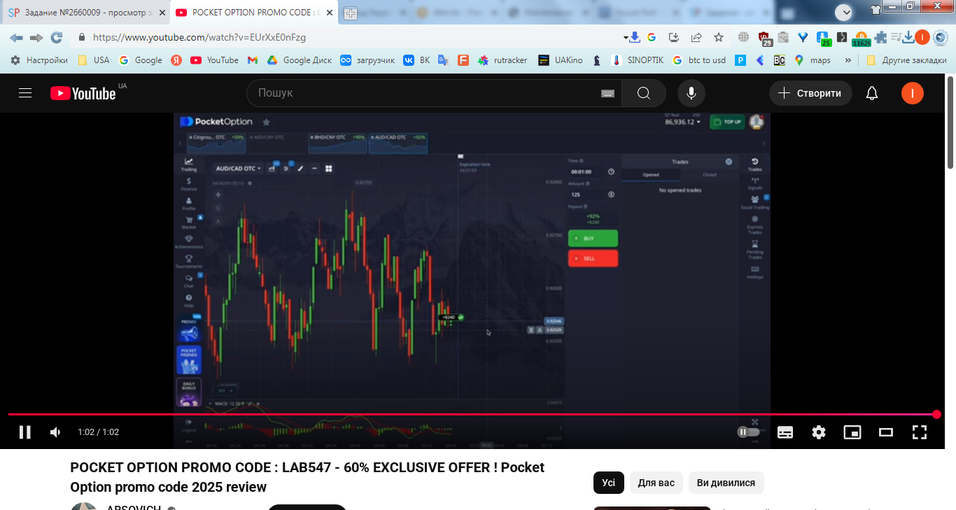
Task: Click the install app icon in the address bar
Action: click(674, 38)
